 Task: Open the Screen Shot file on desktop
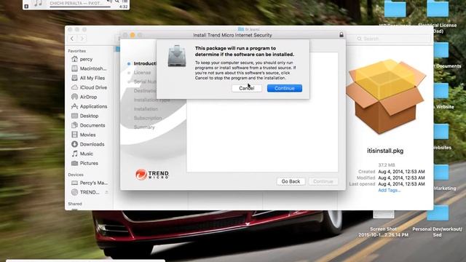point(384,215)
